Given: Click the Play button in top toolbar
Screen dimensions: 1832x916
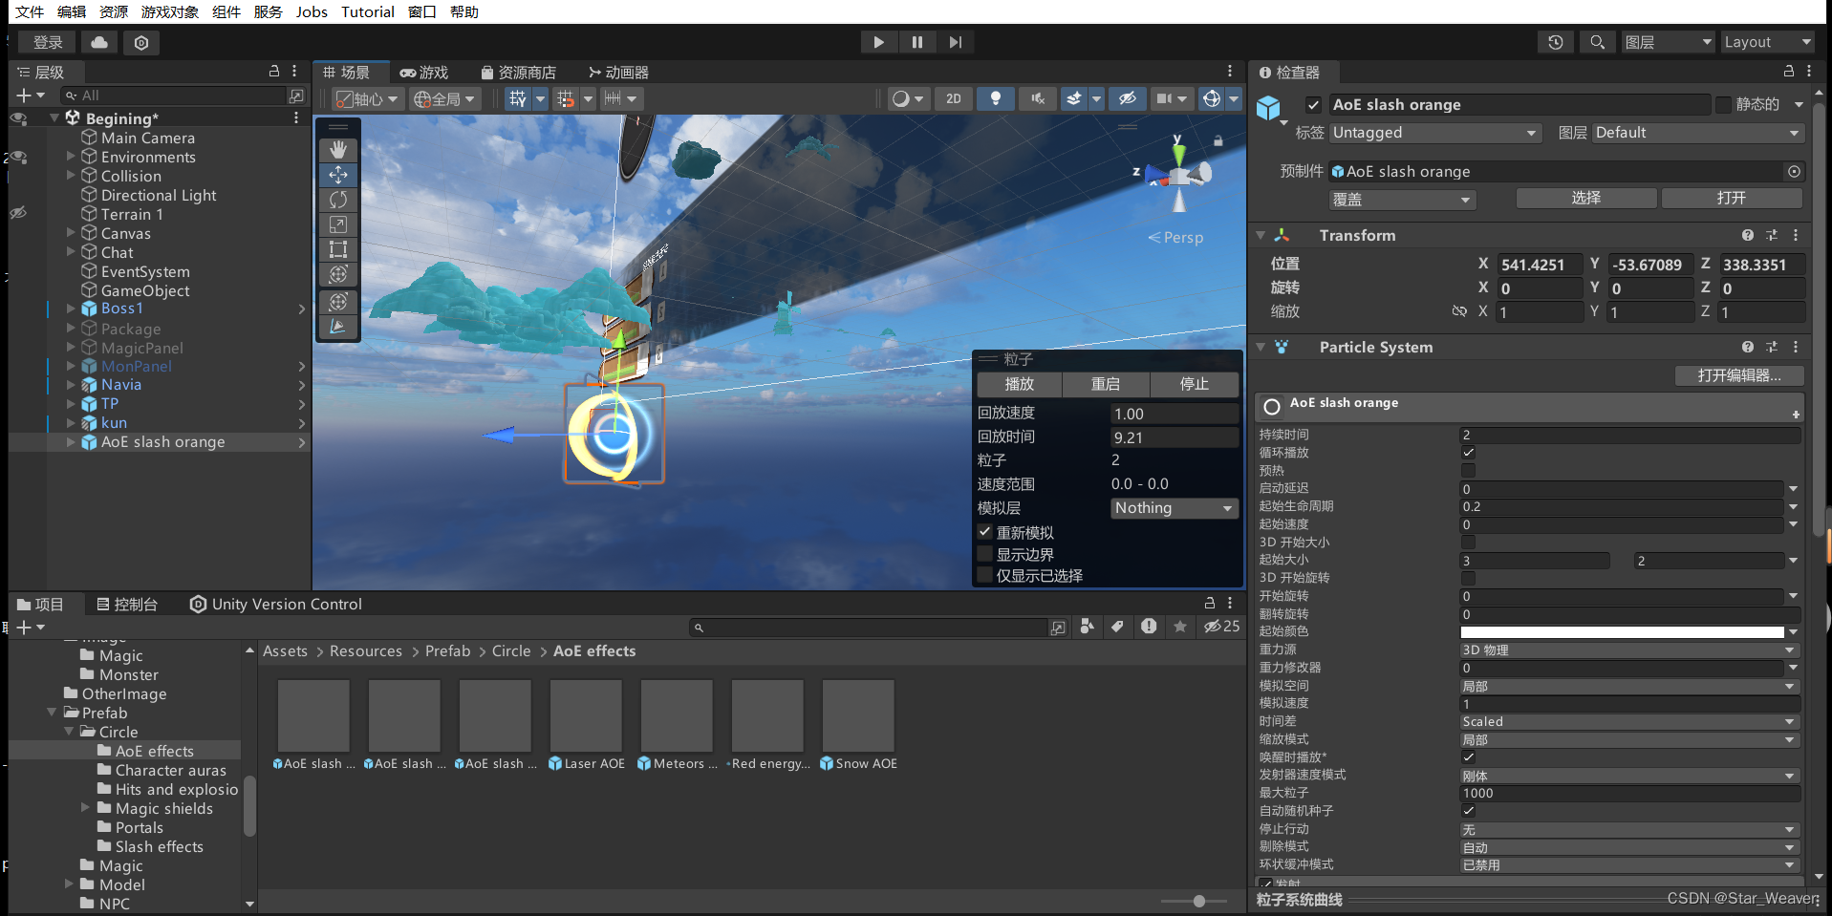Looking at the screenshot, I should (x=878, y=42).
